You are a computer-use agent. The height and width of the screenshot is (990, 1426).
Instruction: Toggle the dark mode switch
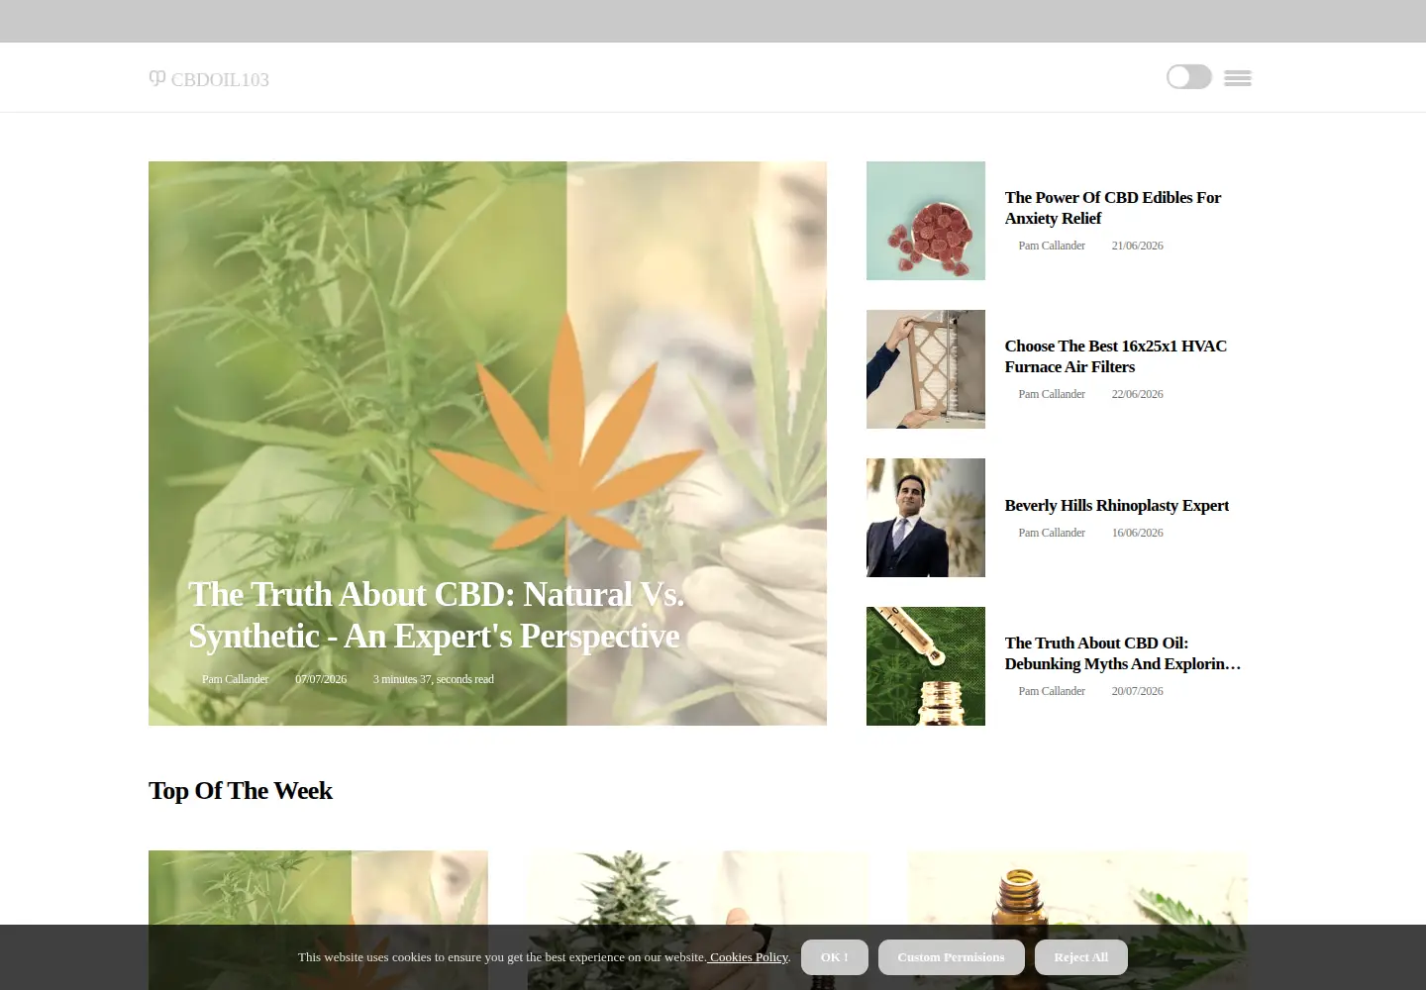click(1188, 77)
